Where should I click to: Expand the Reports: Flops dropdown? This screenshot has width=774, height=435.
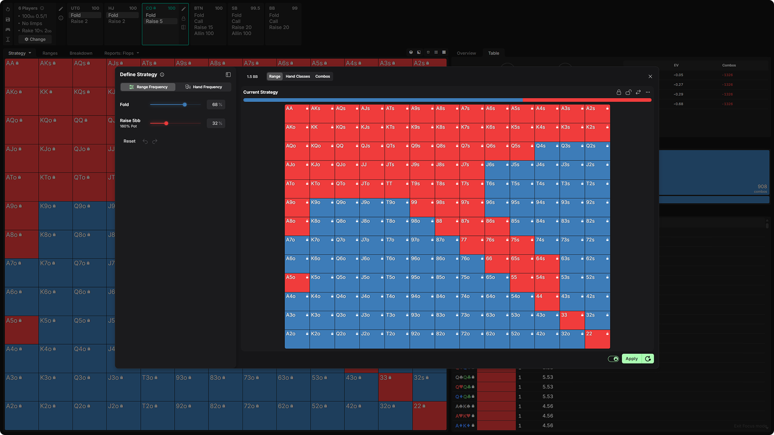pyautogui.click(x=122, y=53)
